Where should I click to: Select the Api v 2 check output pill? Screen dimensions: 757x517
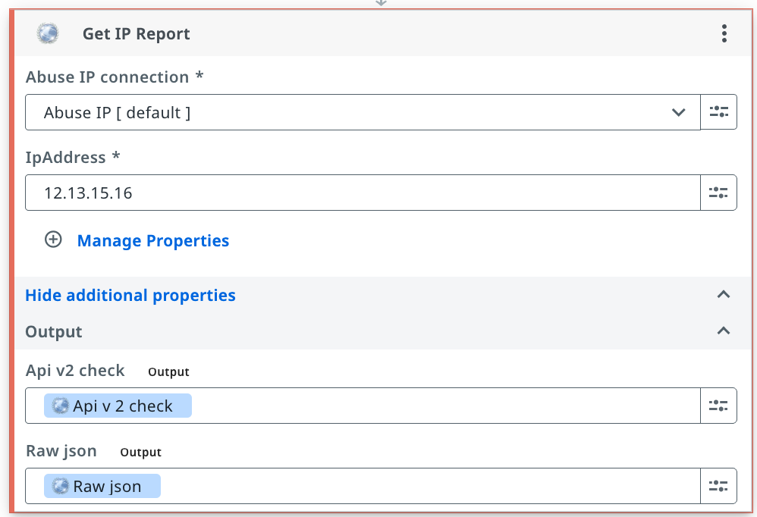[118, 406]
